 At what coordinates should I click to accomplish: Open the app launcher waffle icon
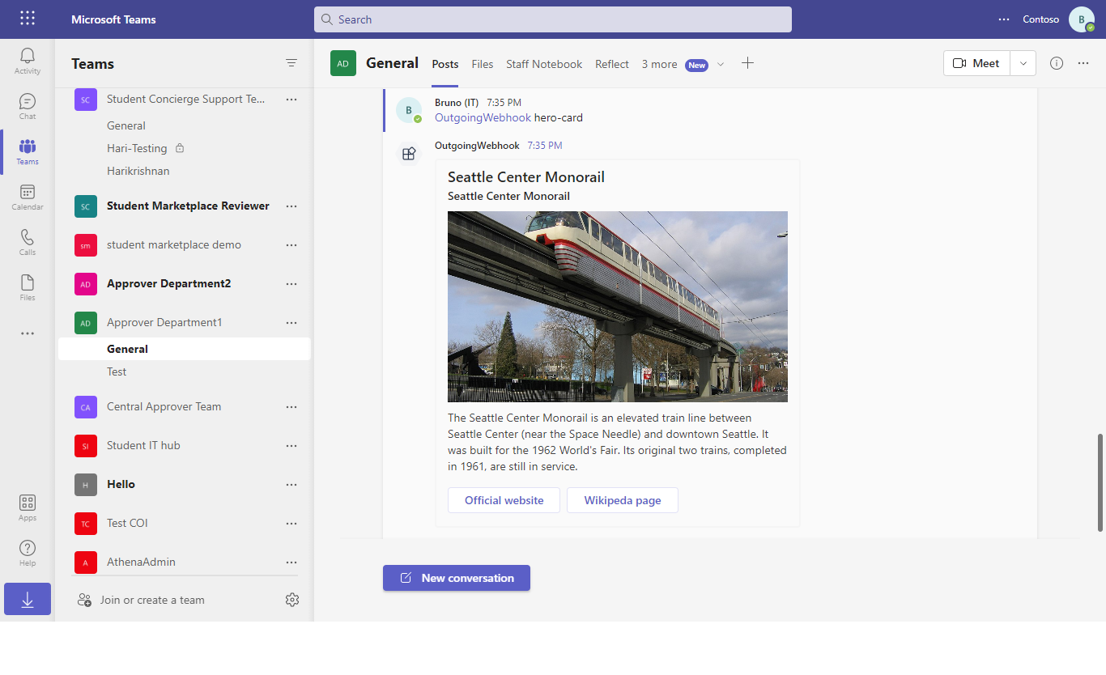pos(28,19)
